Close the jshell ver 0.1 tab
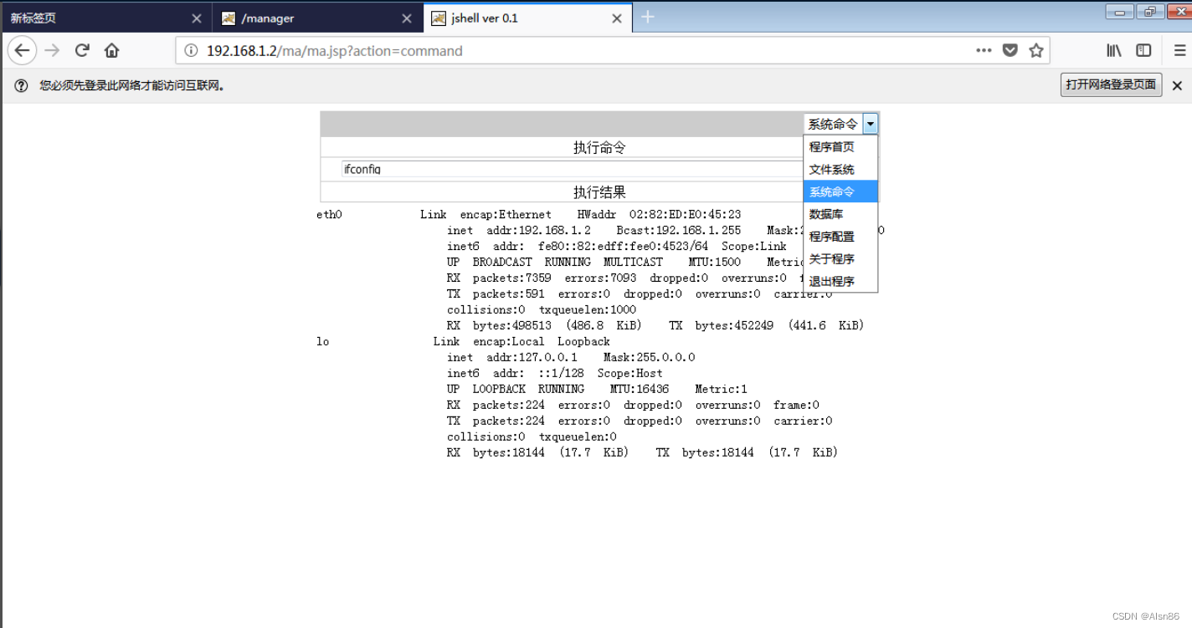This screenshot has height=628, width=1192. pos(617,18)
